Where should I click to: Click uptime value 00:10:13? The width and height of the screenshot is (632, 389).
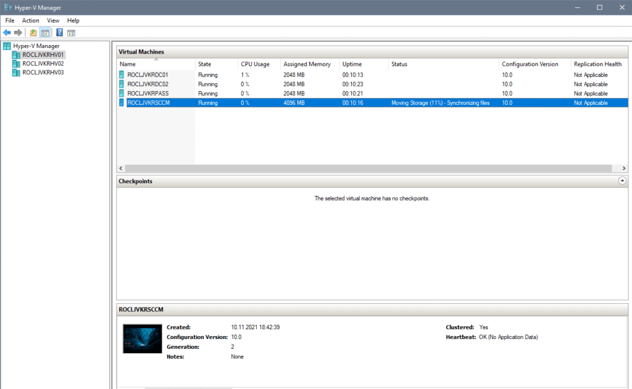pos(352,75)
